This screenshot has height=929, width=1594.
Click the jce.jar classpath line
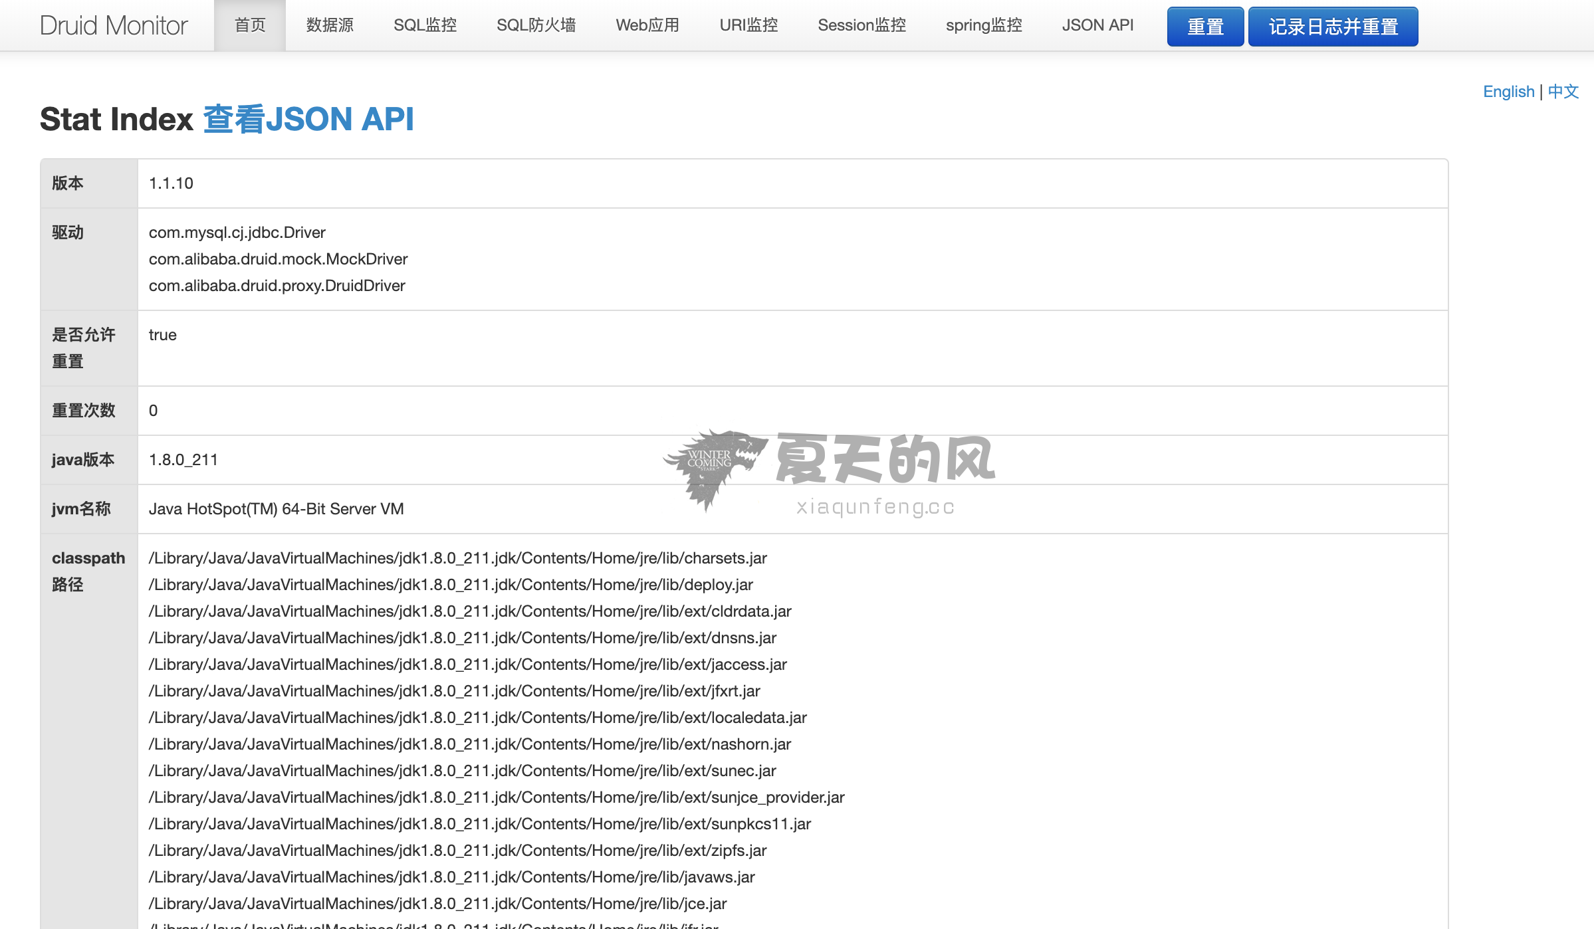pos(438,904)
